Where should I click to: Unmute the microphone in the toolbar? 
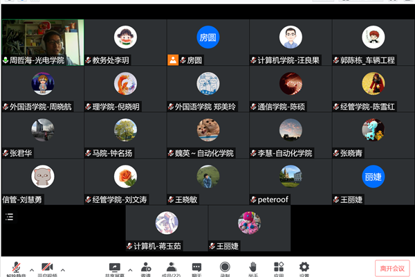(15, 267)
